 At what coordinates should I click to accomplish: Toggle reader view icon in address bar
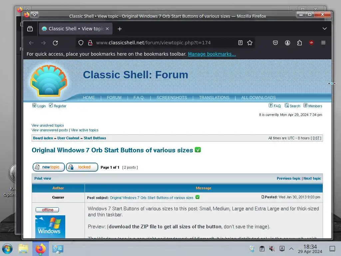tap(240, 43)
